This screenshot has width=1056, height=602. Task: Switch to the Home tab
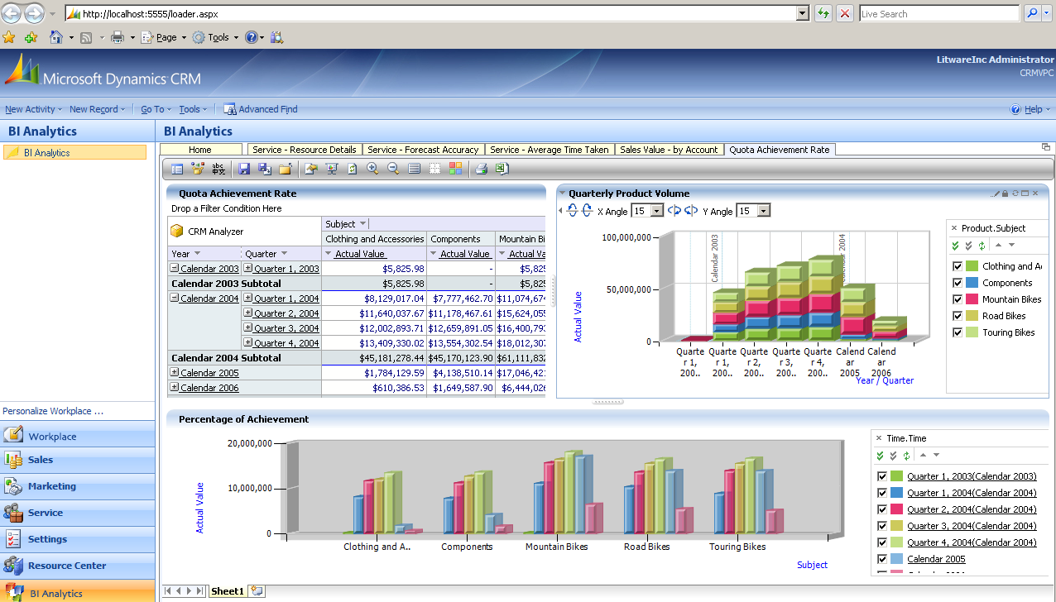tap(200, 150)
